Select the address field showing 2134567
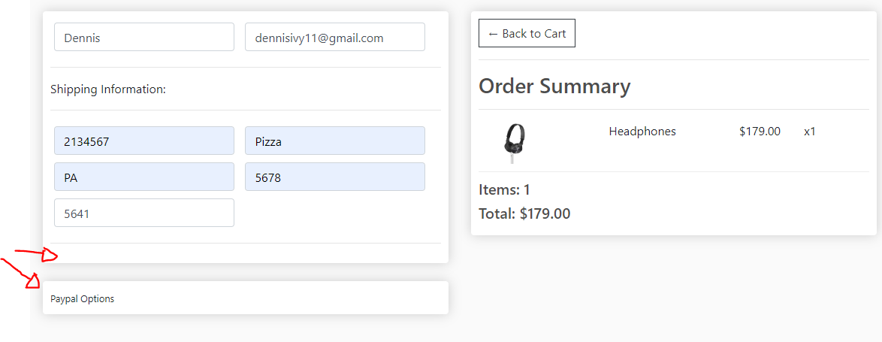Viewport: 882px width, 342px height. pos(144,141)
